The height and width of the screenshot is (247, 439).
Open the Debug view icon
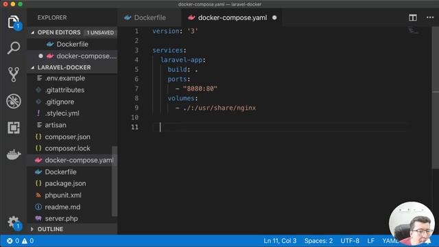pyautogui.click(x=14, y=101)
